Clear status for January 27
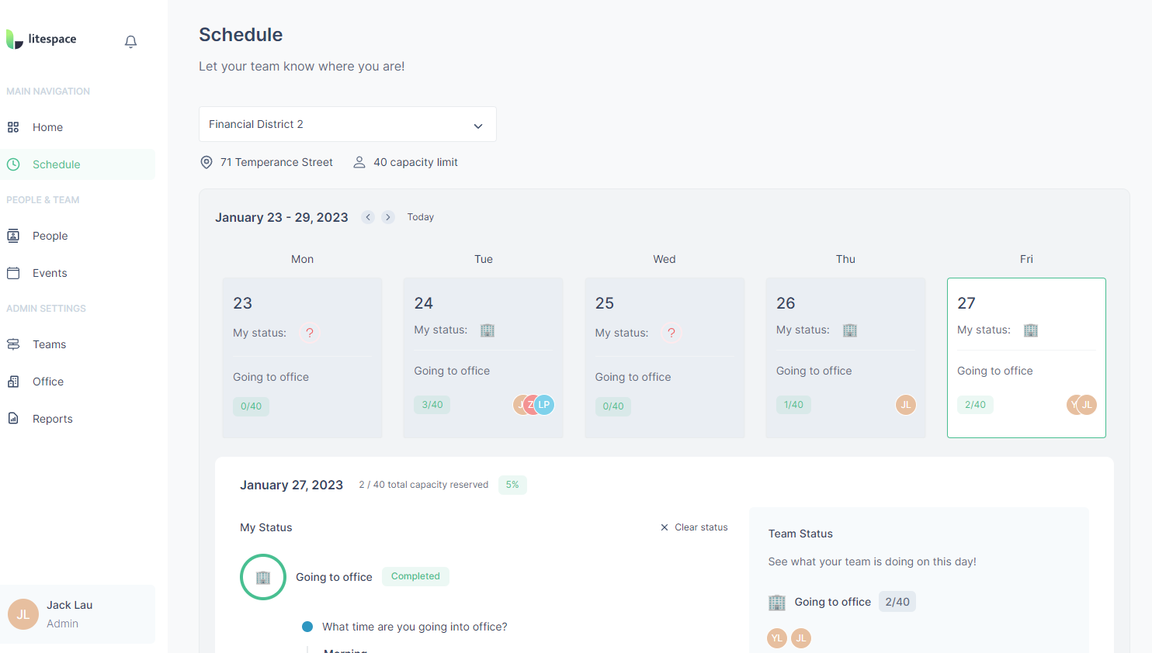This screenshot has height=653, width=1152. point(694,527)
